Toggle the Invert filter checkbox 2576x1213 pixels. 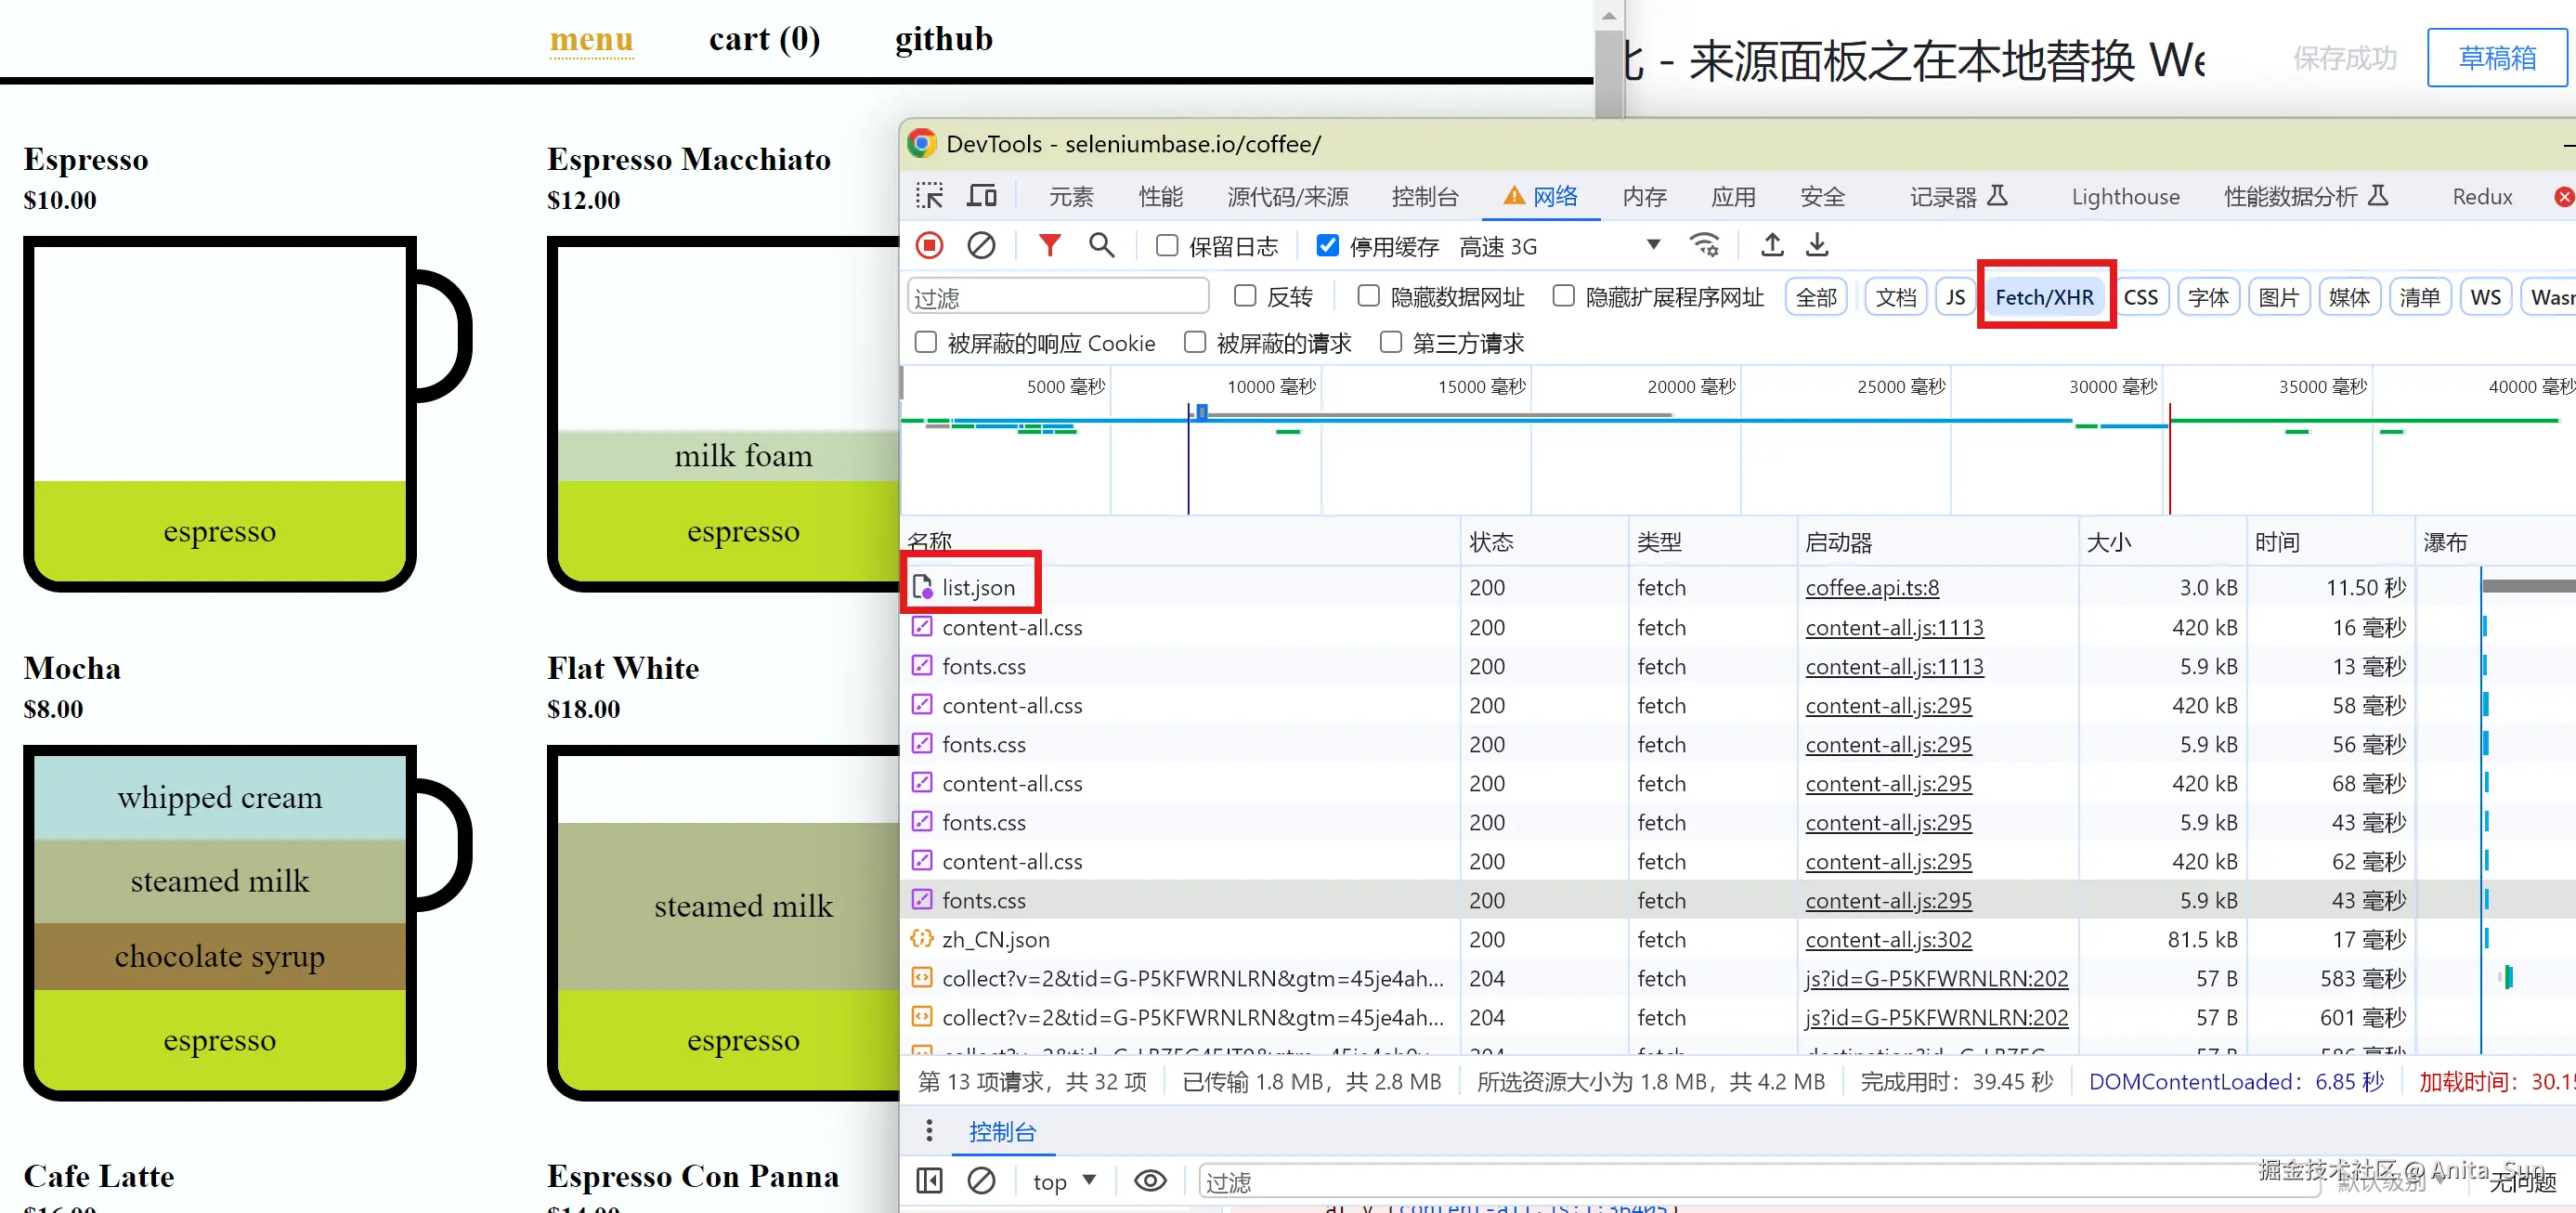pos(1244,296)
